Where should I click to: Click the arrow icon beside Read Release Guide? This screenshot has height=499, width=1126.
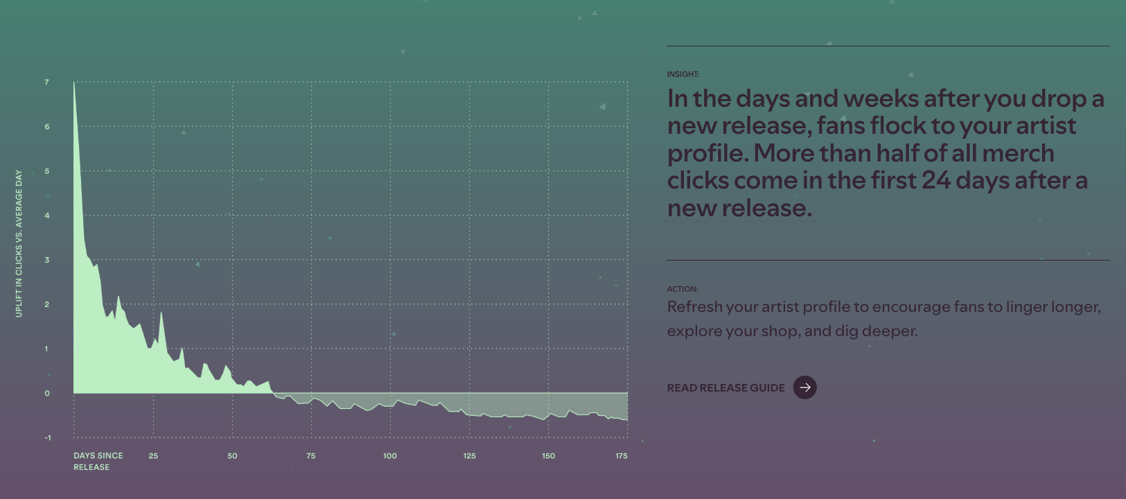tap(804, 387)
